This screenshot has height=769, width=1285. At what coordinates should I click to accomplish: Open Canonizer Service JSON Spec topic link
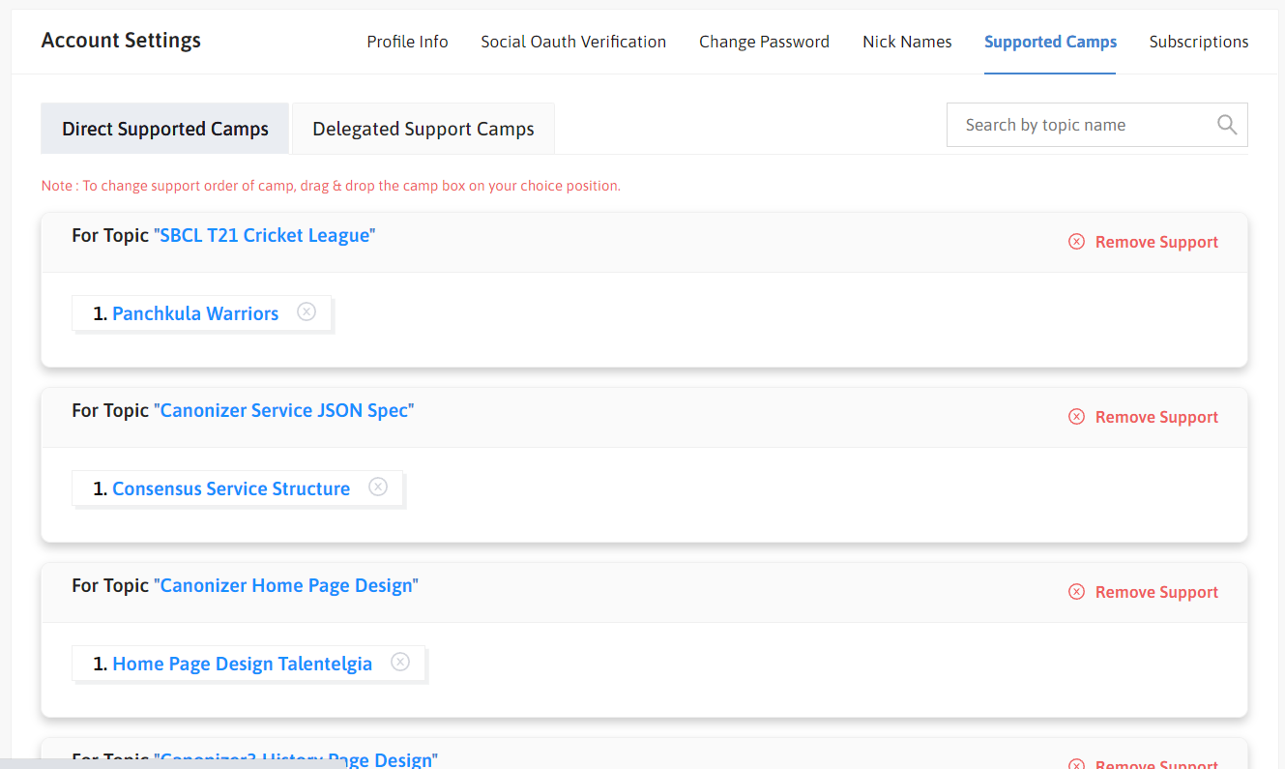point(283,410)
